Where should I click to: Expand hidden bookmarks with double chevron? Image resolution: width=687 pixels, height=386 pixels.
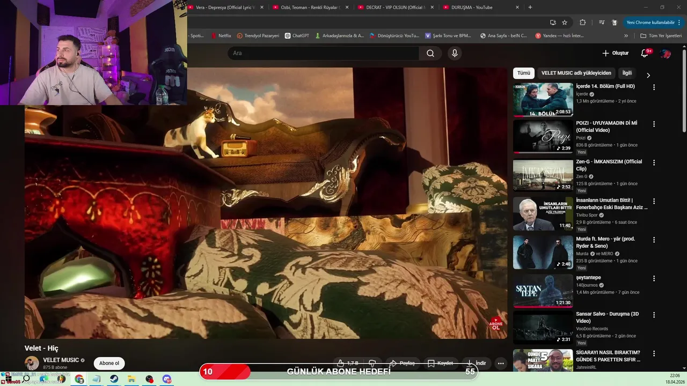pyautogui.click(x=626, y=36)
